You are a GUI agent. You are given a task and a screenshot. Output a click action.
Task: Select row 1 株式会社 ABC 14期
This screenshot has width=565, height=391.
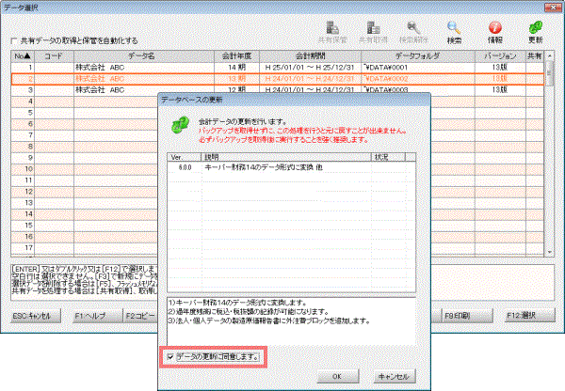click(278, 68)
